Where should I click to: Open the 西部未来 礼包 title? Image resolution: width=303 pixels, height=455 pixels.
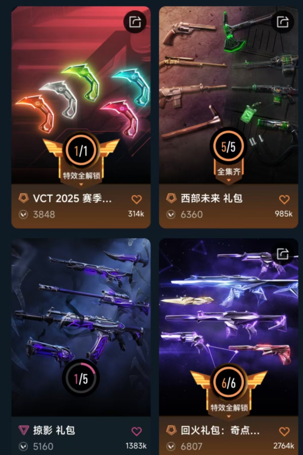pos(212,198)
